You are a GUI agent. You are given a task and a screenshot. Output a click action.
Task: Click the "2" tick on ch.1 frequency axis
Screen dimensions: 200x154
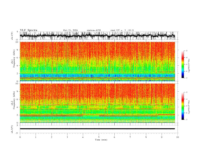point(17,73)
